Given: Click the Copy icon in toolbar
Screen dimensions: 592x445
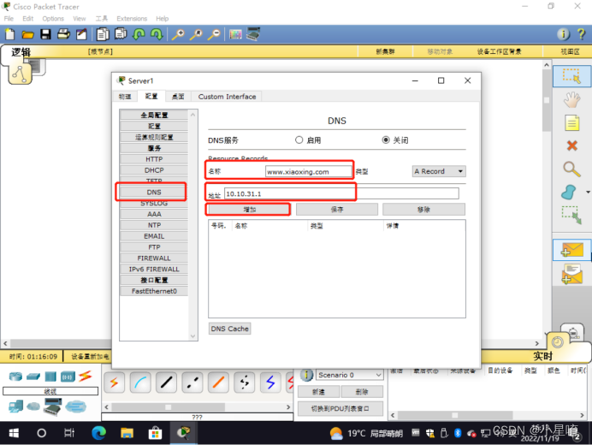Looking at the screenshot, I should [x=103, y=34].
